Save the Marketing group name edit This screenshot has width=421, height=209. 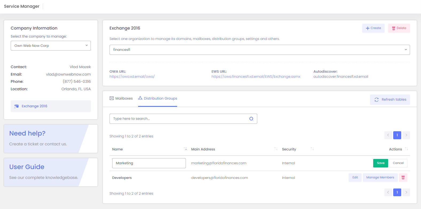tap(380, 163)
